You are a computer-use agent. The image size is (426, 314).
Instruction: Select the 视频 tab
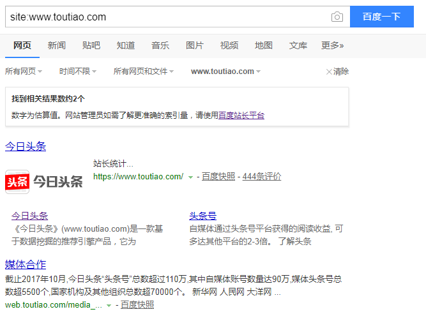229,45
